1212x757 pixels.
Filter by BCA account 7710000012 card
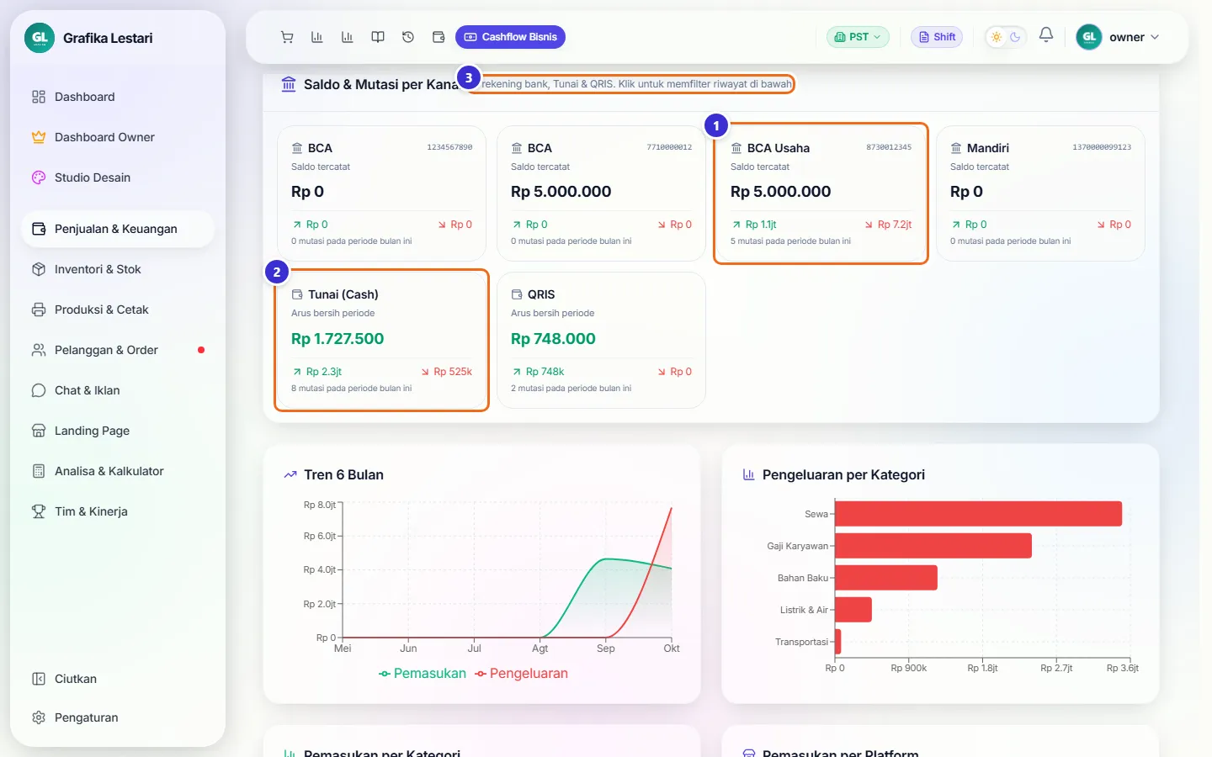pos(601,193)
